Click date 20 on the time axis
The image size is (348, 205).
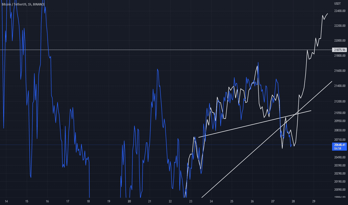[129, 201]
